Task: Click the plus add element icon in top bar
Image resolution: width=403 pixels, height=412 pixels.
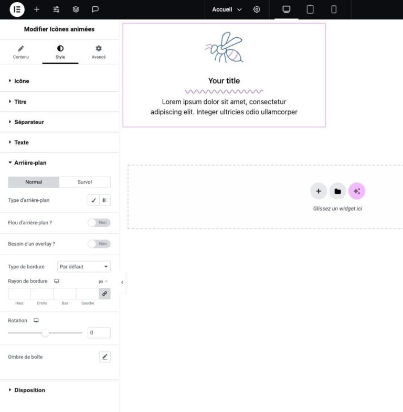Action: pyautogui.click(x=37, y=9)
